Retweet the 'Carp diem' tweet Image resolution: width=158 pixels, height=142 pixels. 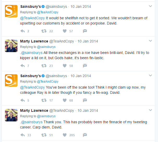click(x=44, y=135)
